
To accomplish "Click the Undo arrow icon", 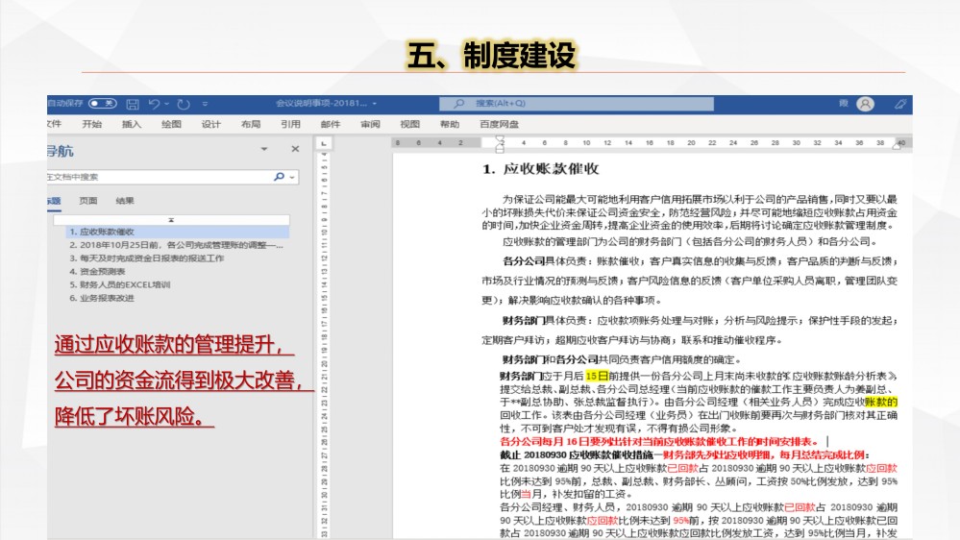I will coord(154,104).
